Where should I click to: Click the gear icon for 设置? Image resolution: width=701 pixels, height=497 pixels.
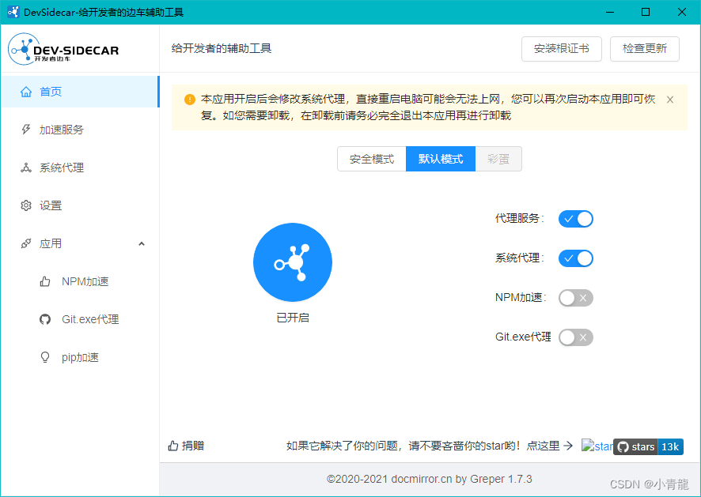(26, 205)
